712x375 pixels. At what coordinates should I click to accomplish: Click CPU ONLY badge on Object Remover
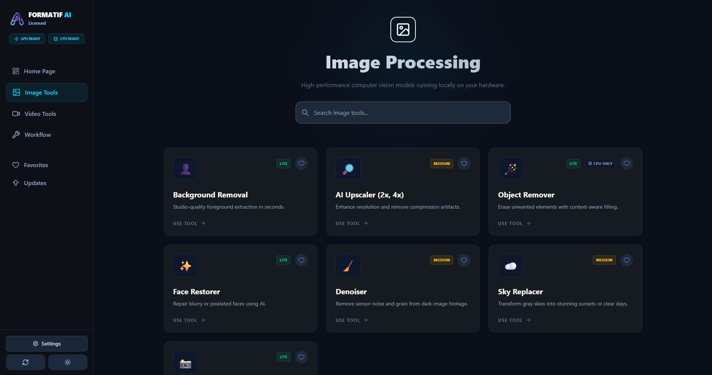tap(600, 163)
